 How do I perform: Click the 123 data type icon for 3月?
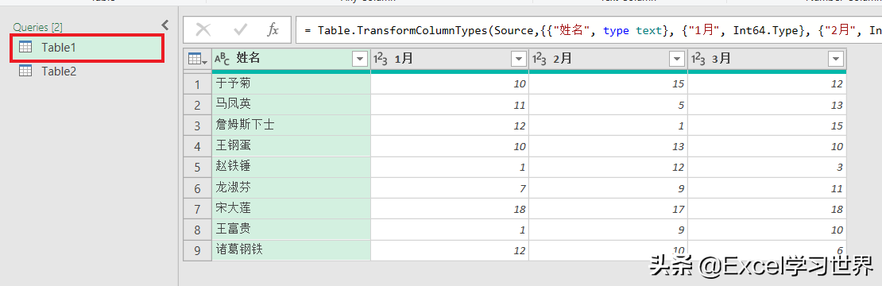click(x=698, y=59)
